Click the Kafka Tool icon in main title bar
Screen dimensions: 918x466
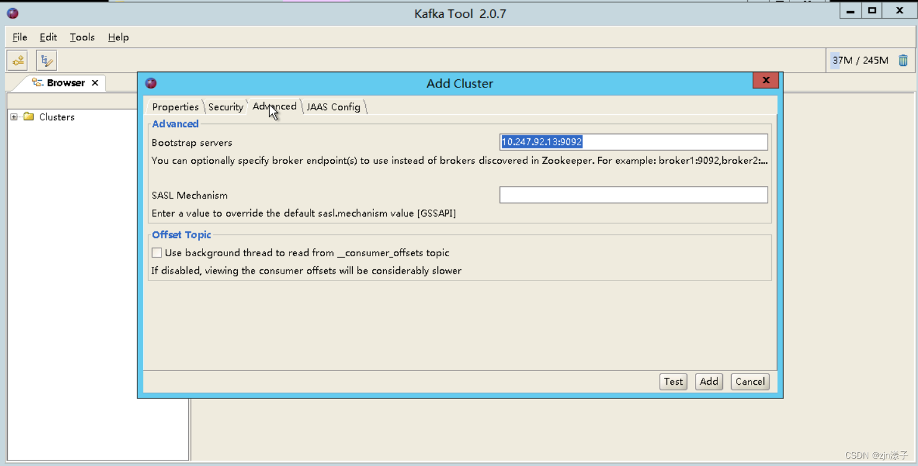pos(12,13)
